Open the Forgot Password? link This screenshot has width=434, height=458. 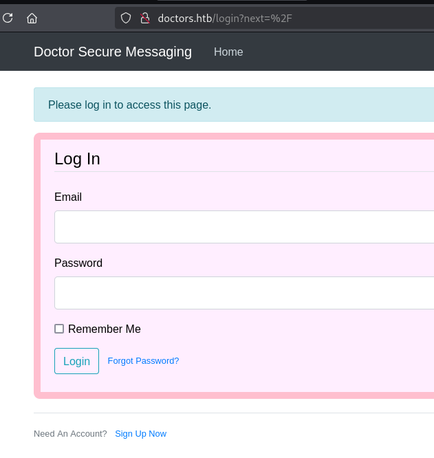tap(143, 361)
